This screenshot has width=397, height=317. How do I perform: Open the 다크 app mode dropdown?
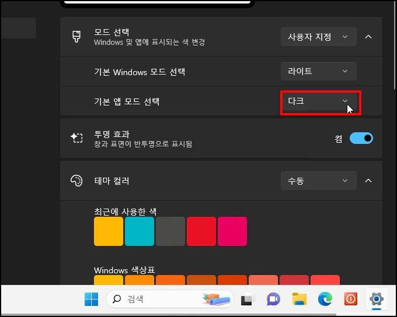click(319, 101)
